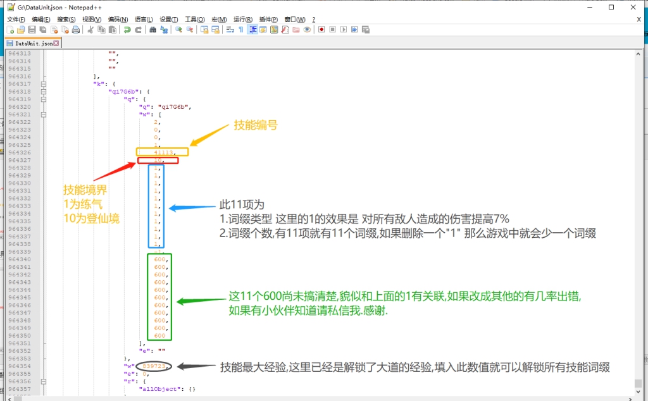Click the vertical scrollbar thumb
The height and width of the screenshot is (401, 648).
(x=638, y=383)
